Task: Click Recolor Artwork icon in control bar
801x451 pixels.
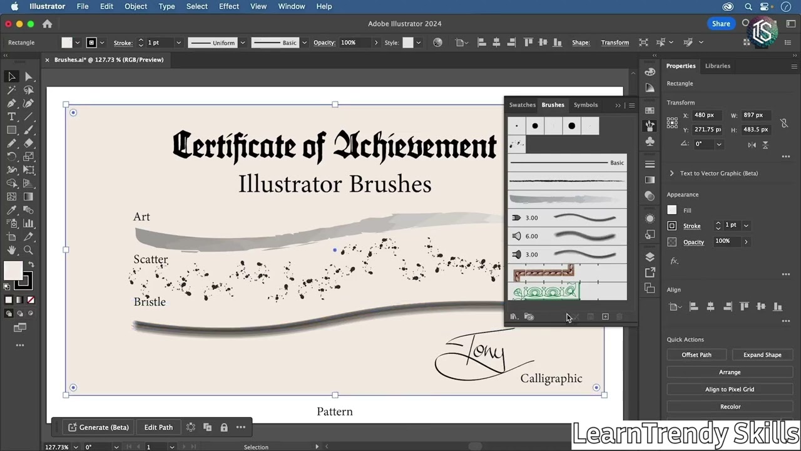Action: coord(437,43)
